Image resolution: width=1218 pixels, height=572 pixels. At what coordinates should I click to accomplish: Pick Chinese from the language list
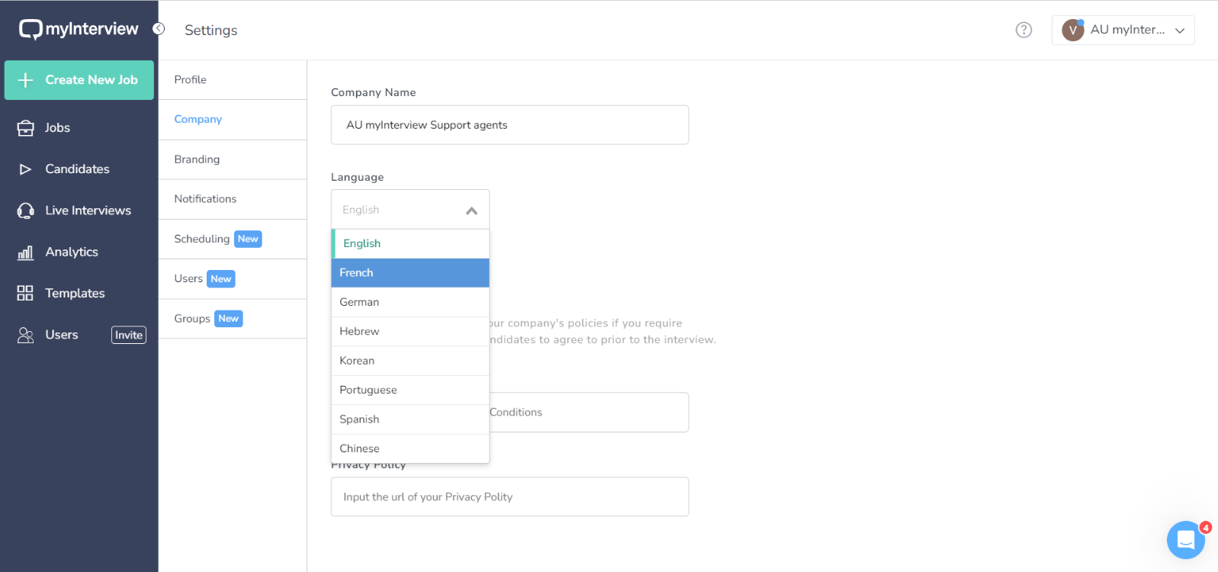point(410,448)
